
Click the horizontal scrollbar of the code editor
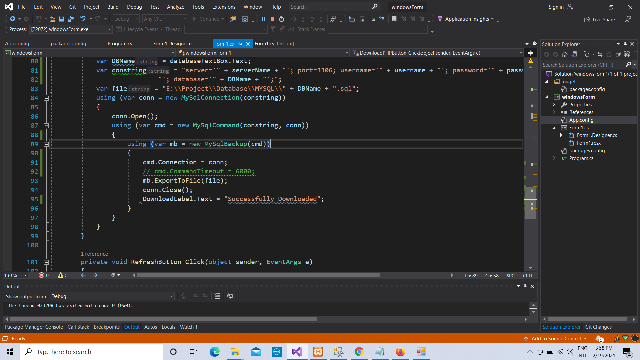258,275
